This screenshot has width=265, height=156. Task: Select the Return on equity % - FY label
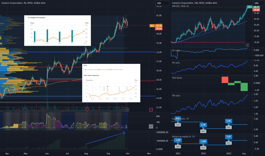183,136
